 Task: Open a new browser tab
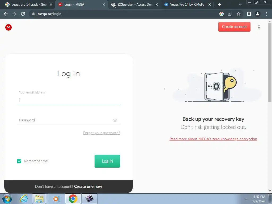pos(220,5)
